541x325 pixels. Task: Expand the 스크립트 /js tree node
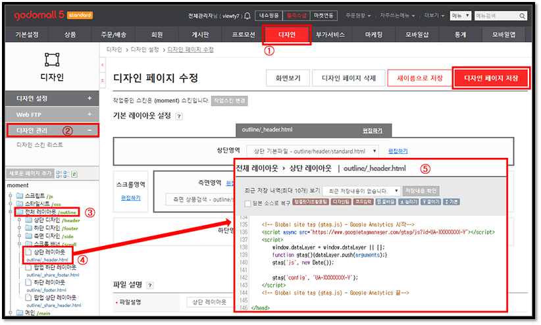click(x=11, y=196)
